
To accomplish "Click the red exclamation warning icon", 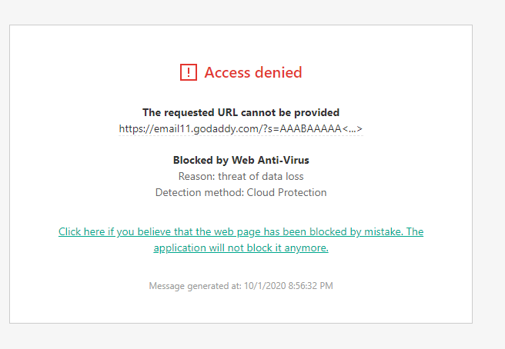I will click(189, 72).
